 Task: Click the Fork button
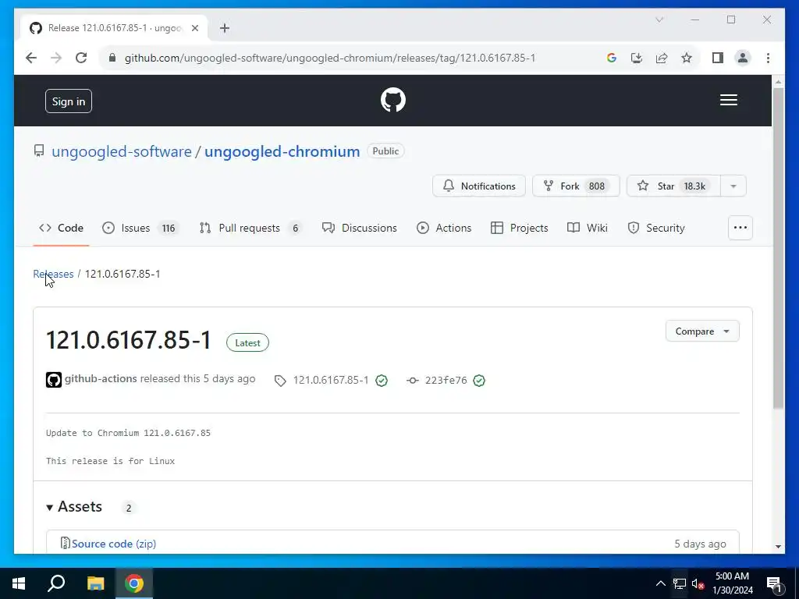pyautogui.click(x=576, y=186)
